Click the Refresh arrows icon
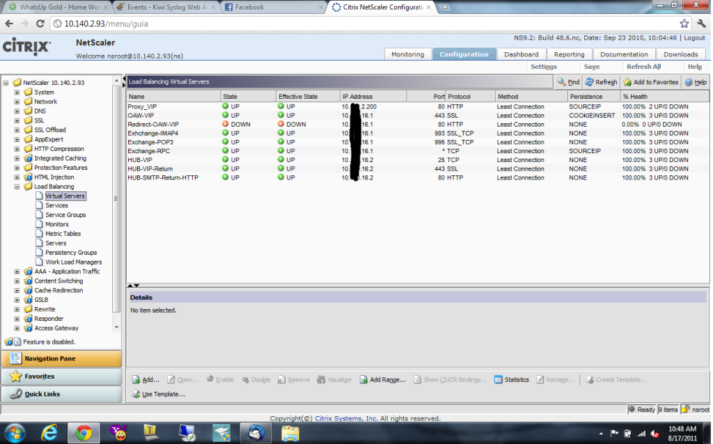The width and height of the screenshot is (713, 444). click(x=589, y=82)
